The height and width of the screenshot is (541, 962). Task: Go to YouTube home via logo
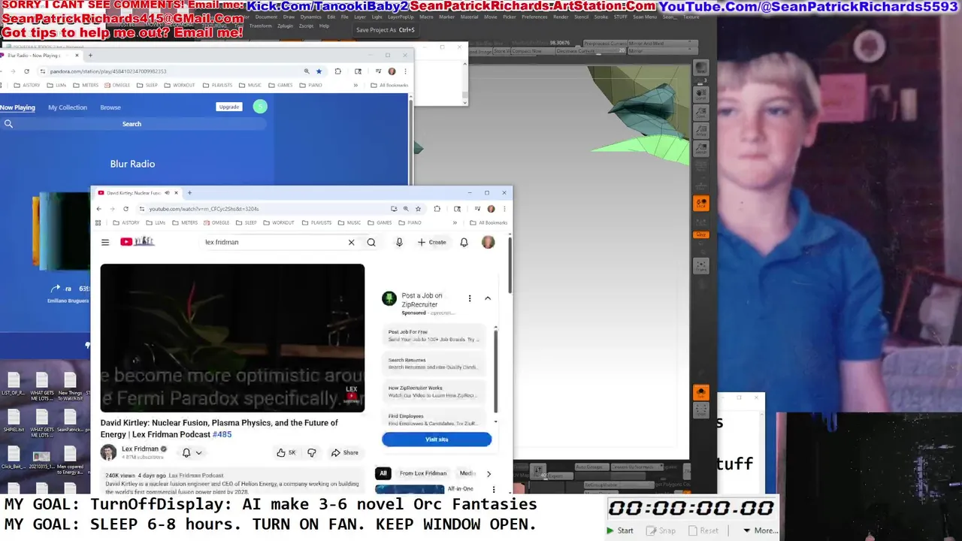tap(137, 242)
